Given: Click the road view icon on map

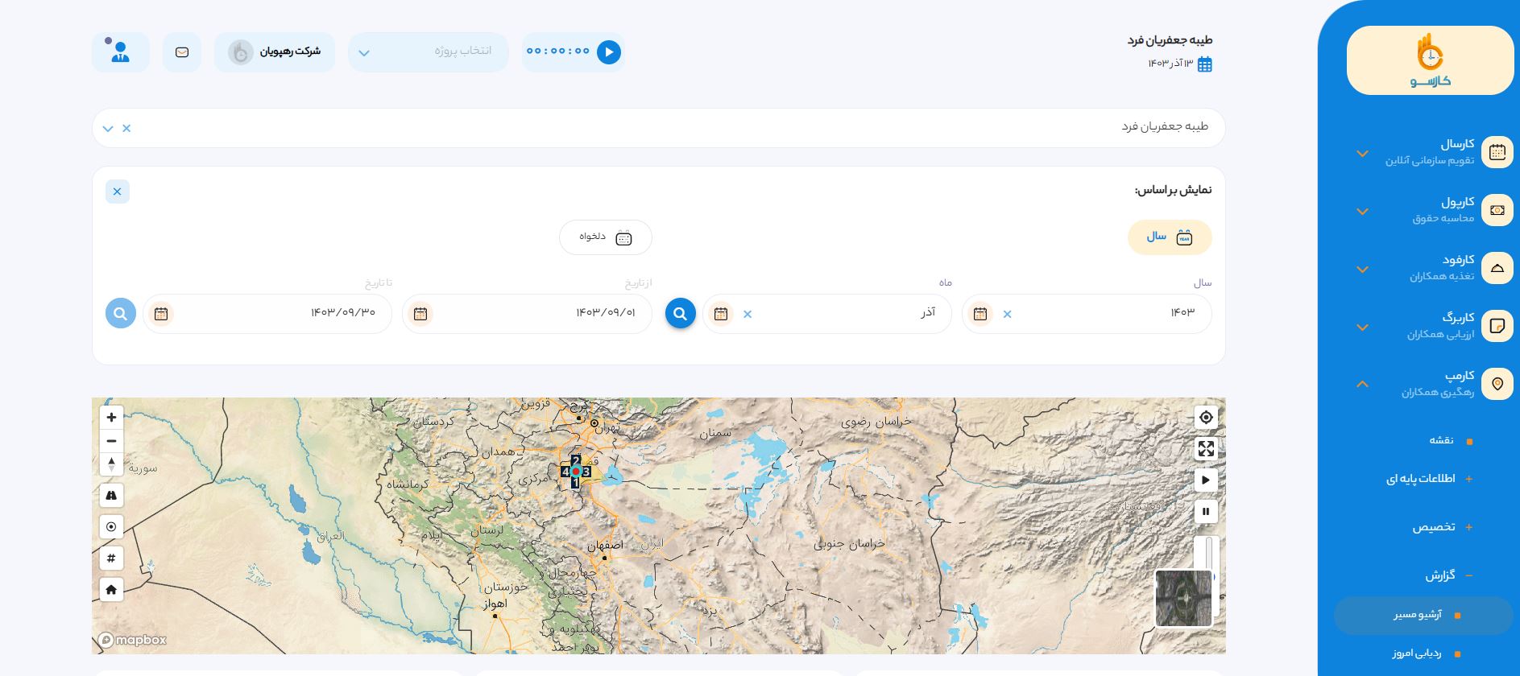Looking at the screenshot, I should (111, 495).
